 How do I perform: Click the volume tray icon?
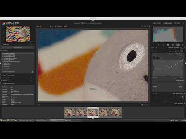pos(177,120)
